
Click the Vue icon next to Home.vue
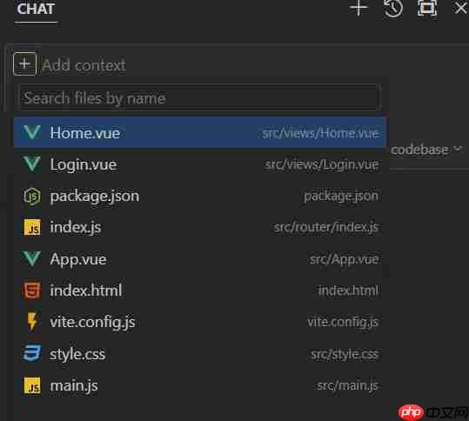pos(31,132)
